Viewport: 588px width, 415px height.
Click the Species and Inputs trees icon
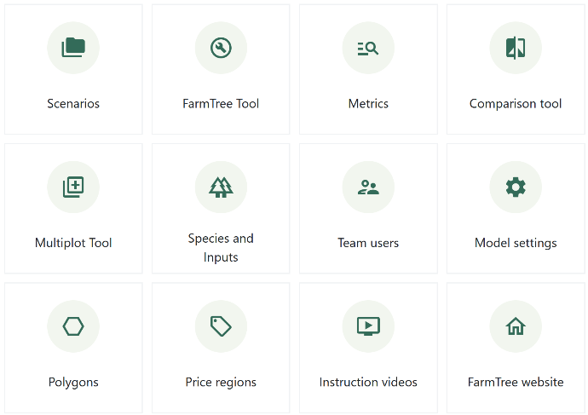point(221,187)
